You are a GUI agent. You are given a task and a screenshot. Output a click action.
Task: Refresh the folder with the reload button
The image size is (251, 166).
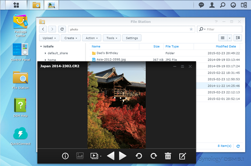tap(62, 29)
